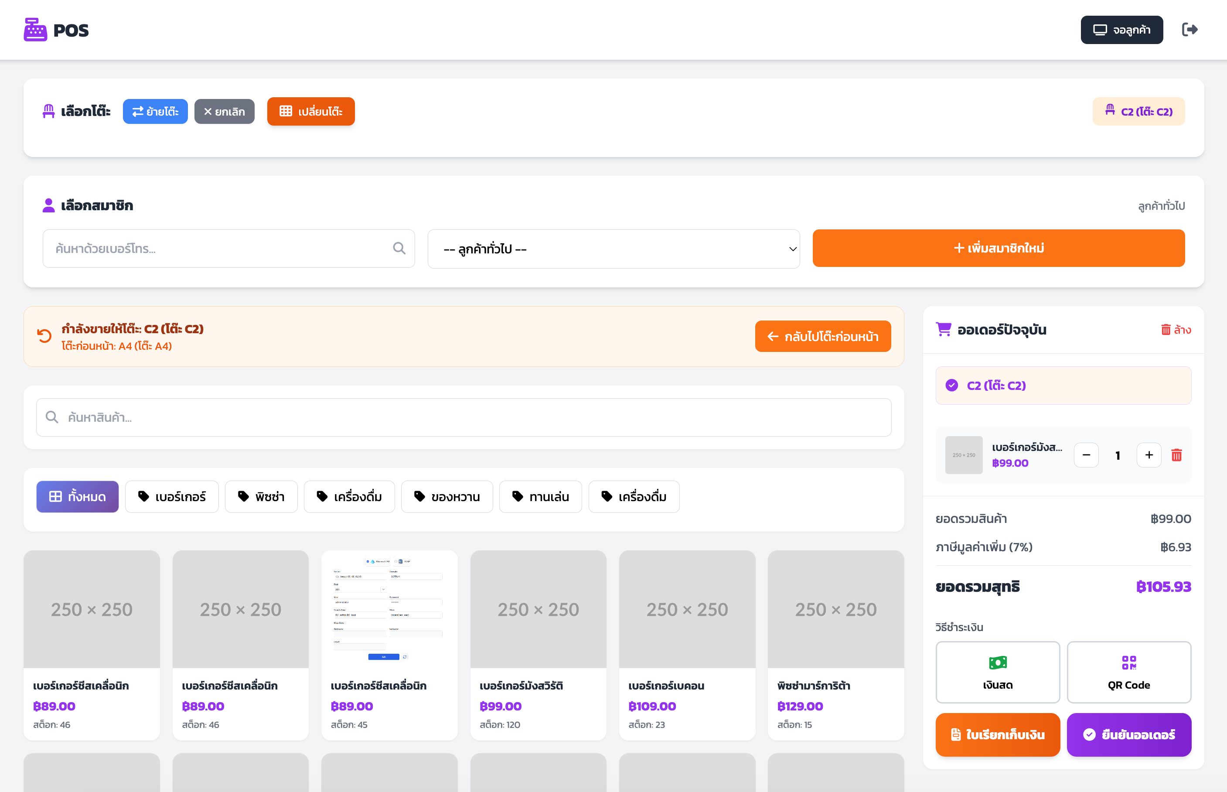Click the POS cash register logo
1227x792 pixels.
(35, 30)
